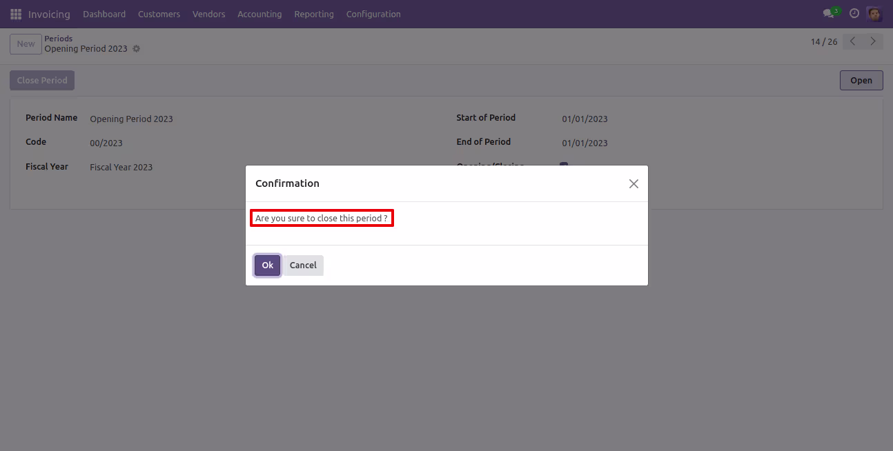Go to previous record arrow
Screen dimensions: 893x451
click(853, 41)
